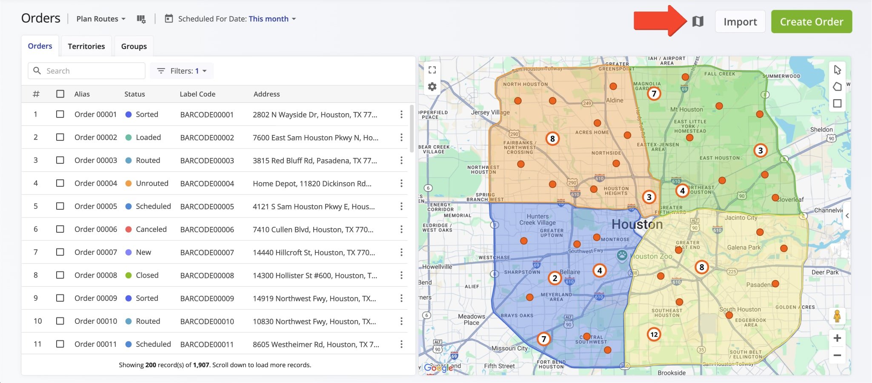
Task: Open actions menu for Order 00009
Action: click(401, 298)
